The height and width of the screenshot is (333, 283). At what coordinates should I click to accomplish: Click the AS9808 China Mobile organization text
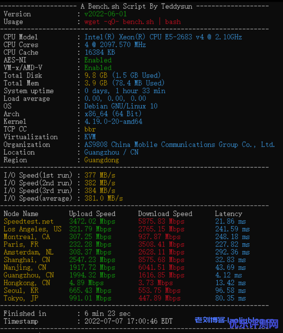point(179,145)
